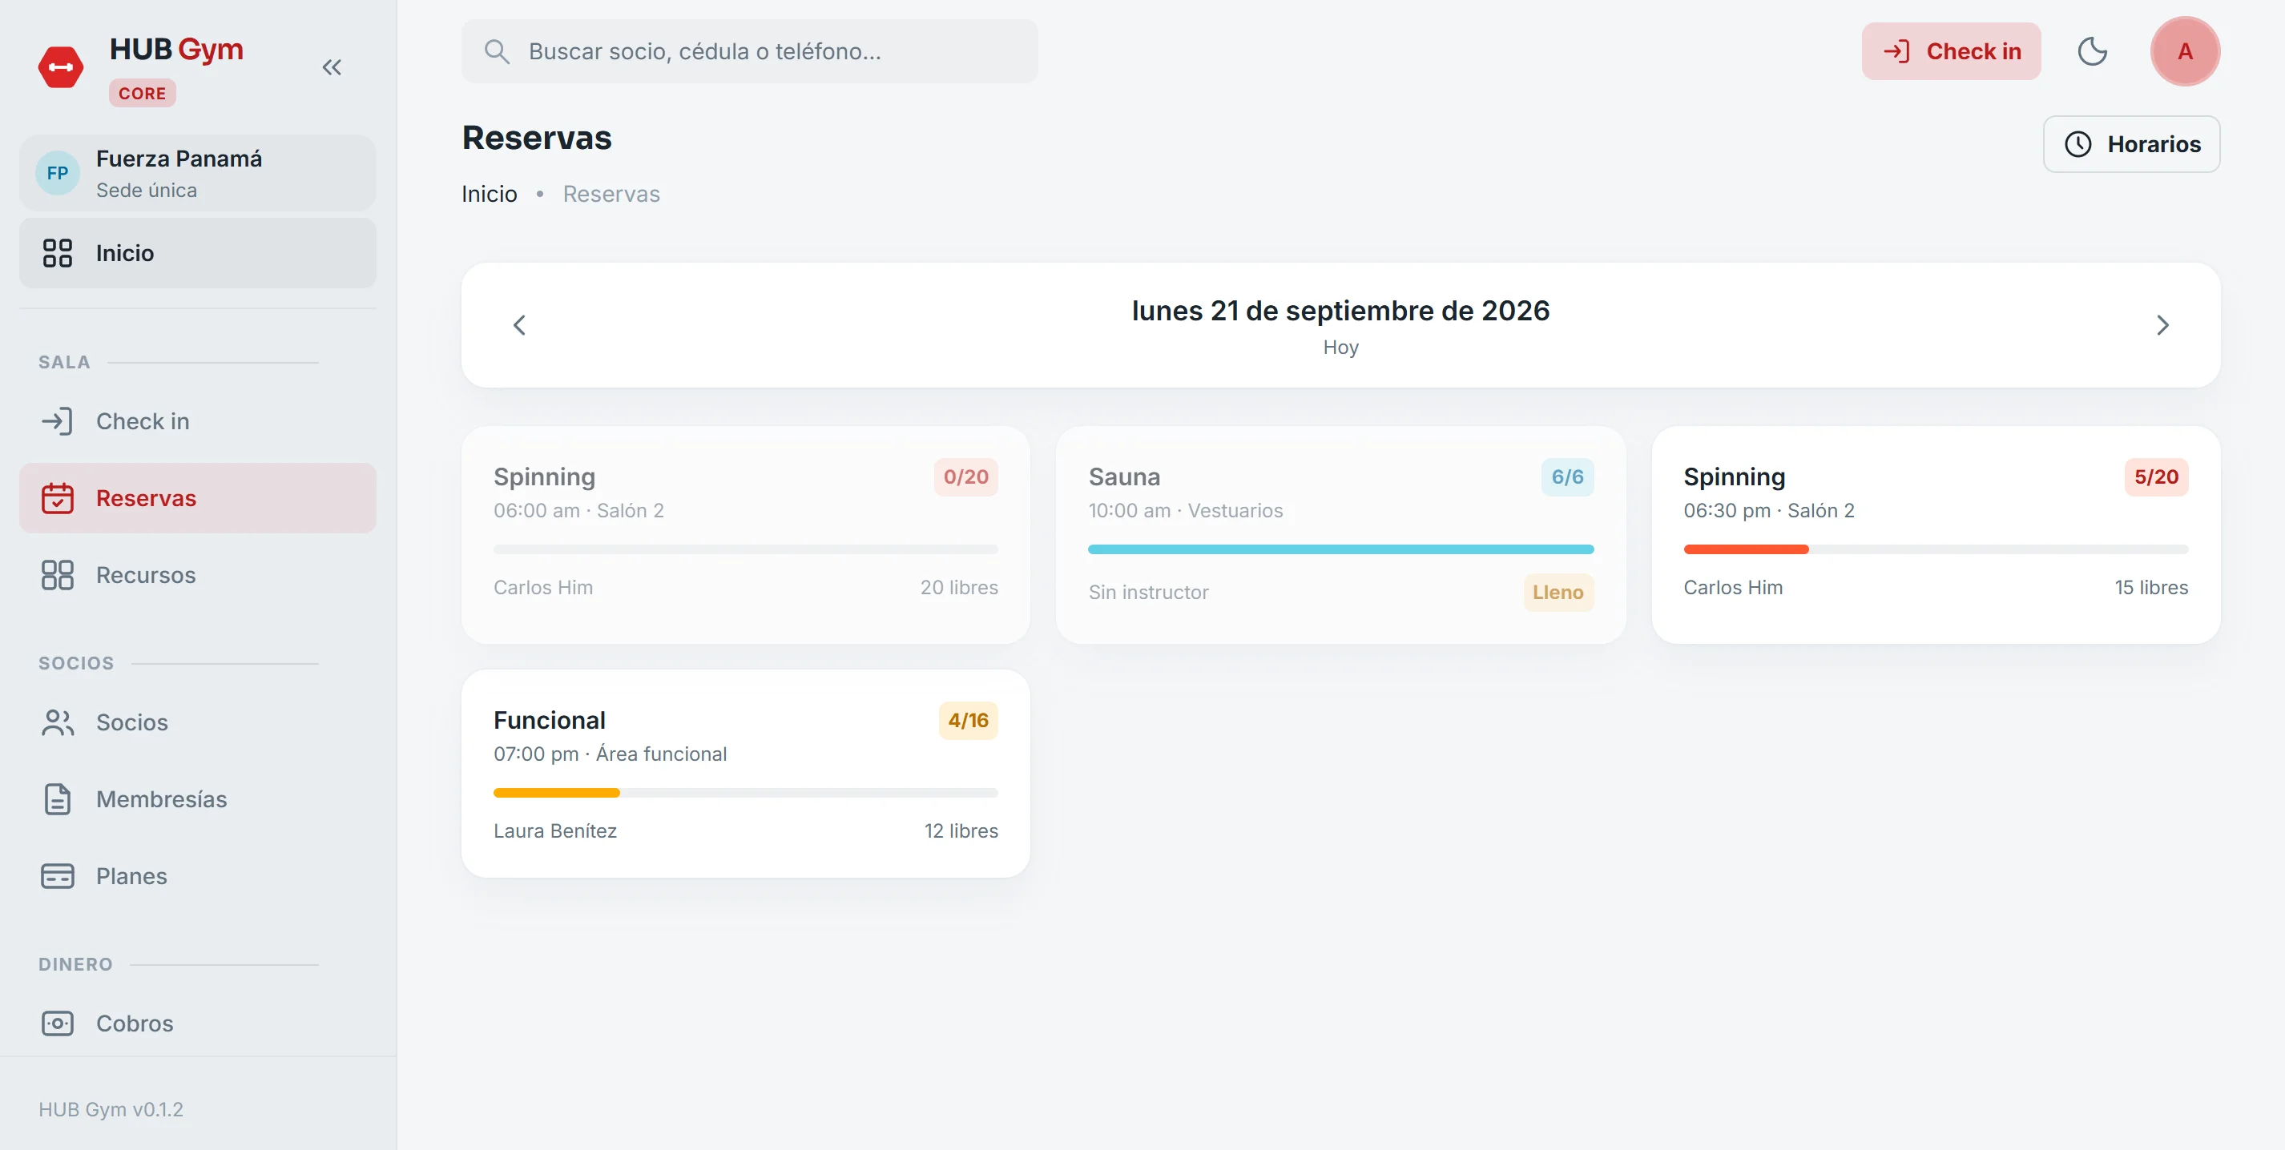Open Socios people icon
2285x1150 pixels.
click(x=58, y=722)
